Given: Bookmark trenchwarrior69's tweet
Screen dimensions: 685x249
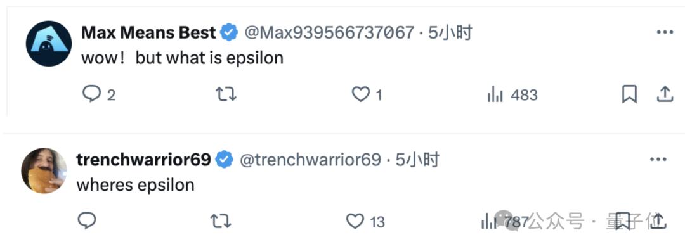Looking at the screenshot, I should [x=623, y=221].
